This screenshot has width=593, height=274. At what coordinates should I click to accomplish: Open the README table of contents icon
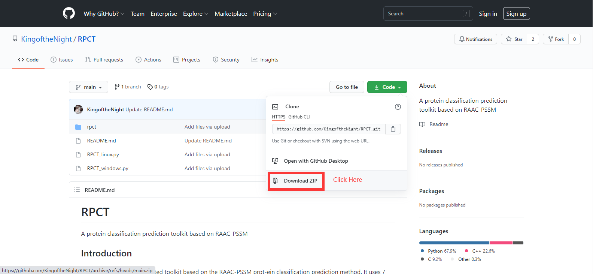coord(77,190)
